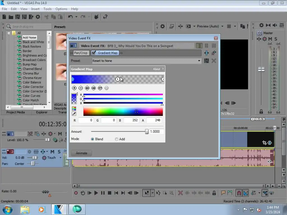Save the Gradient Map preset
Viewport: 287px width, 215px height.
tap(207, 61)
